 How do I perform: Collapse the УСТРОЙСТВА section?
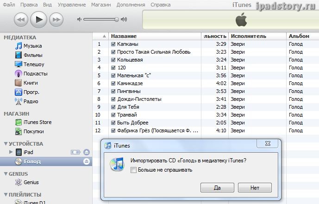tap(6, 144)
